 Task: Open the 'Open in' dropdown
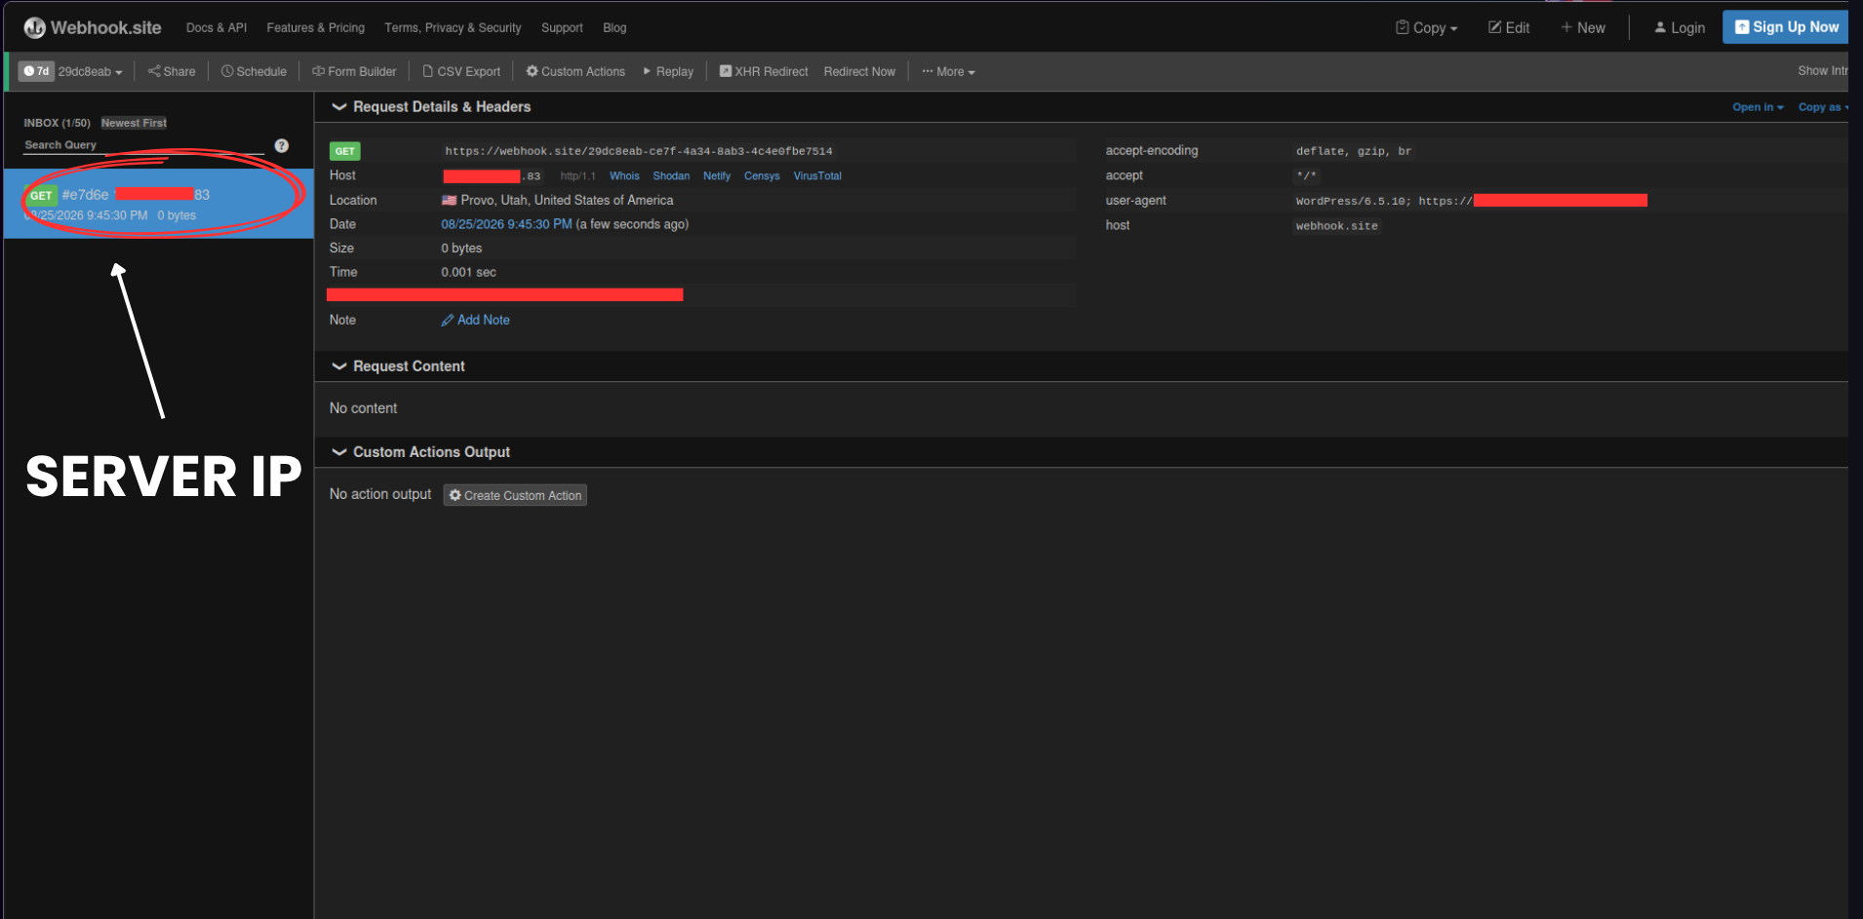coord(1758,107)
